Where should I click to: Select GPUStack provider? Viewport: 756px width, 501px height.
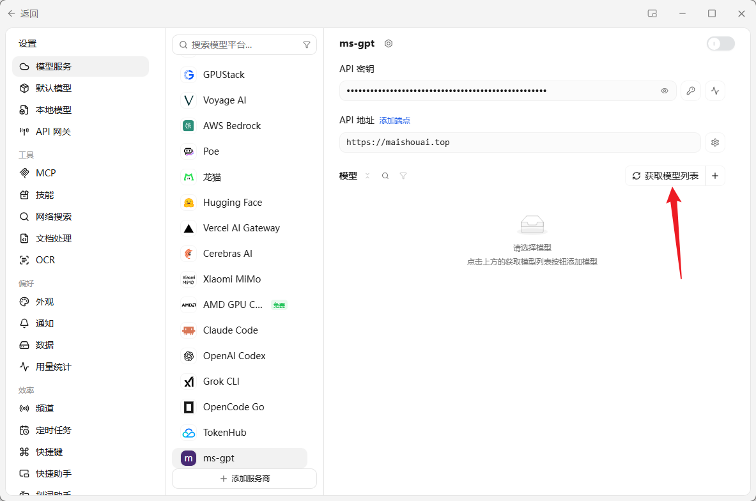[x=240, y=75]
